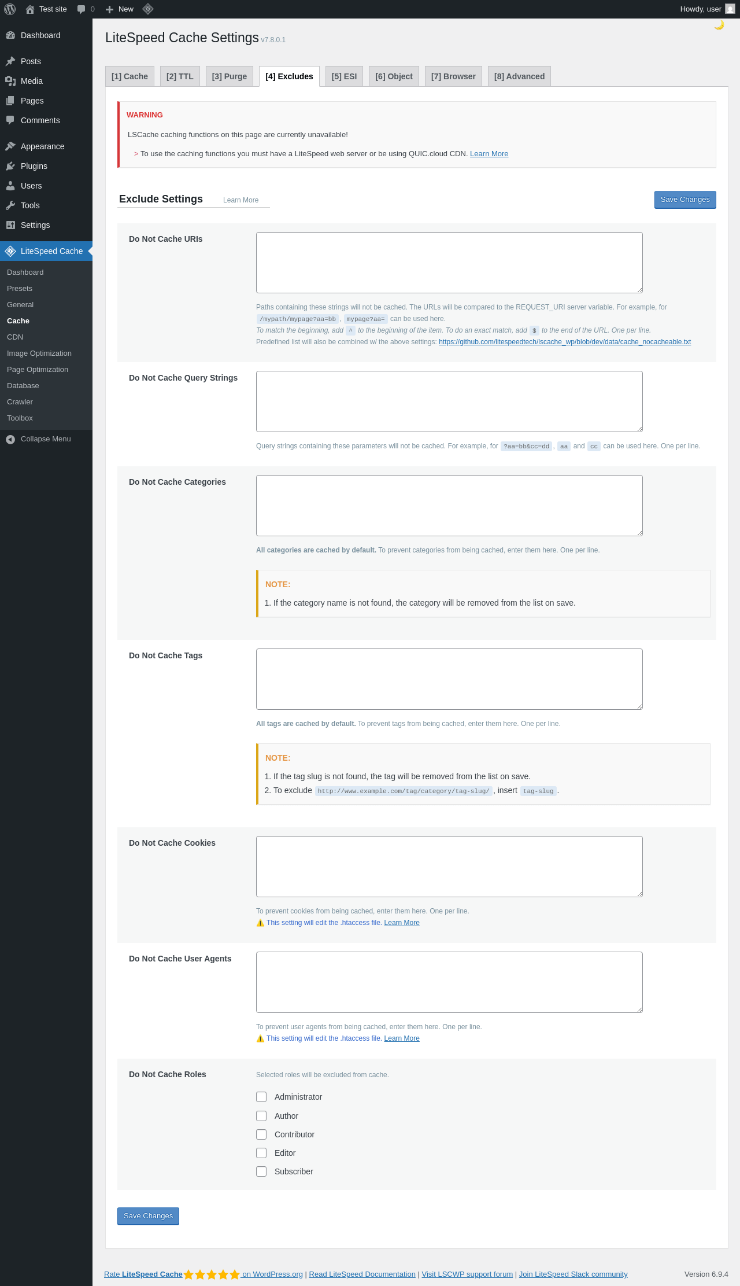Expand the Howdy, user account menu
The width and height of the screenshot is (740, 1286).
[x=708, y=9]
